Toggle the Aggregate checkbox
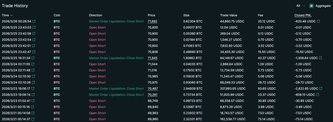 [x=311, y=6]
